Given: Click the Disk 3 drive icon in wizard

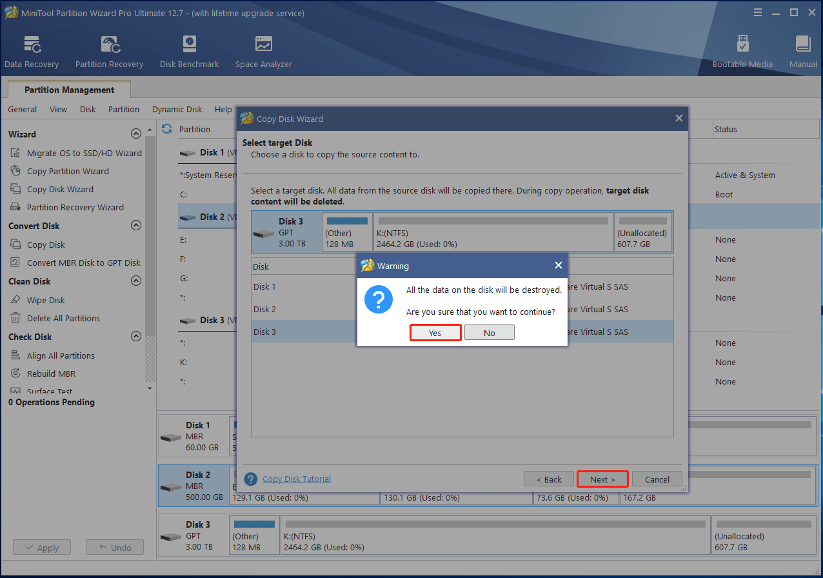Looking at the screenshot, I should tap(264, 234).
